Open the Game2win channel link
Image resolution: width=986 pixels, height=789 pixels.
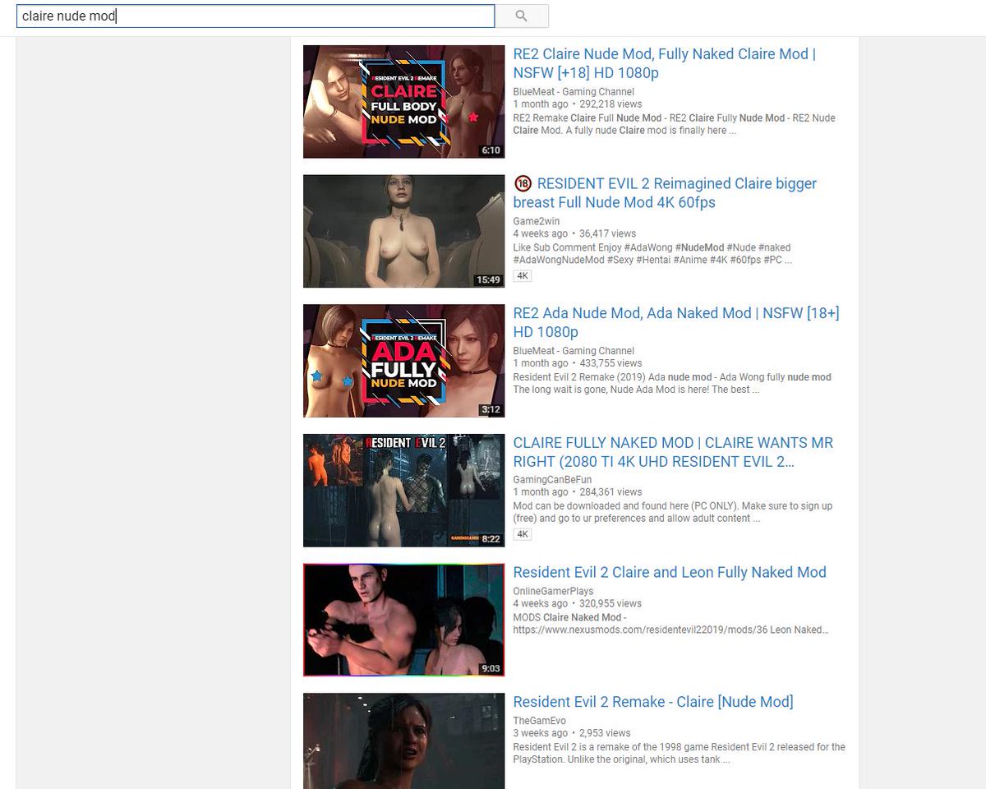pyautogui.click(x=538, y=221)
